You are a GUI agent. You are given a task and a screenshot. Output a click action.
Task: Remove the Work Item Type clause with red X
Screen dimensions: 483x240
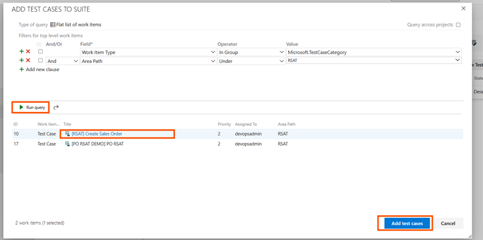tap(28, 52)
